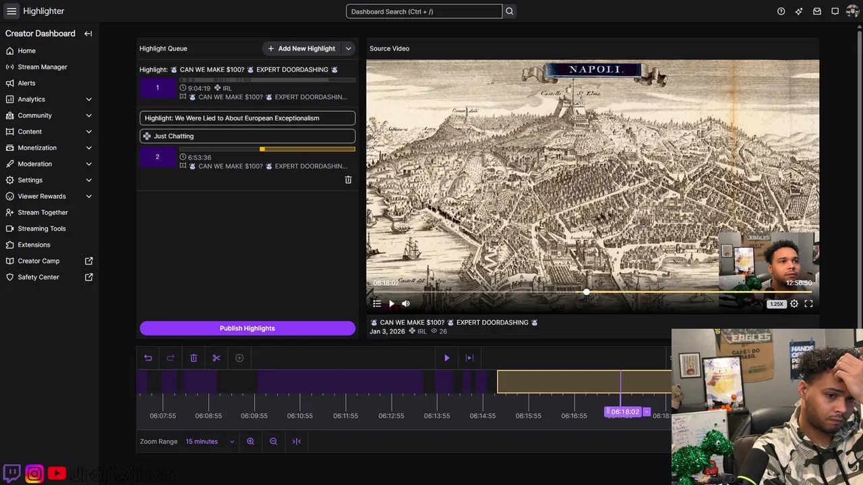Delete highlight 2 with trash icon
Viewport: 863px width, 485px height.
point(348,180)
